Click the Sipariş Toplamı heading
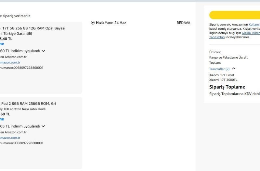This screenshot has width=260, height=171. 227,87
